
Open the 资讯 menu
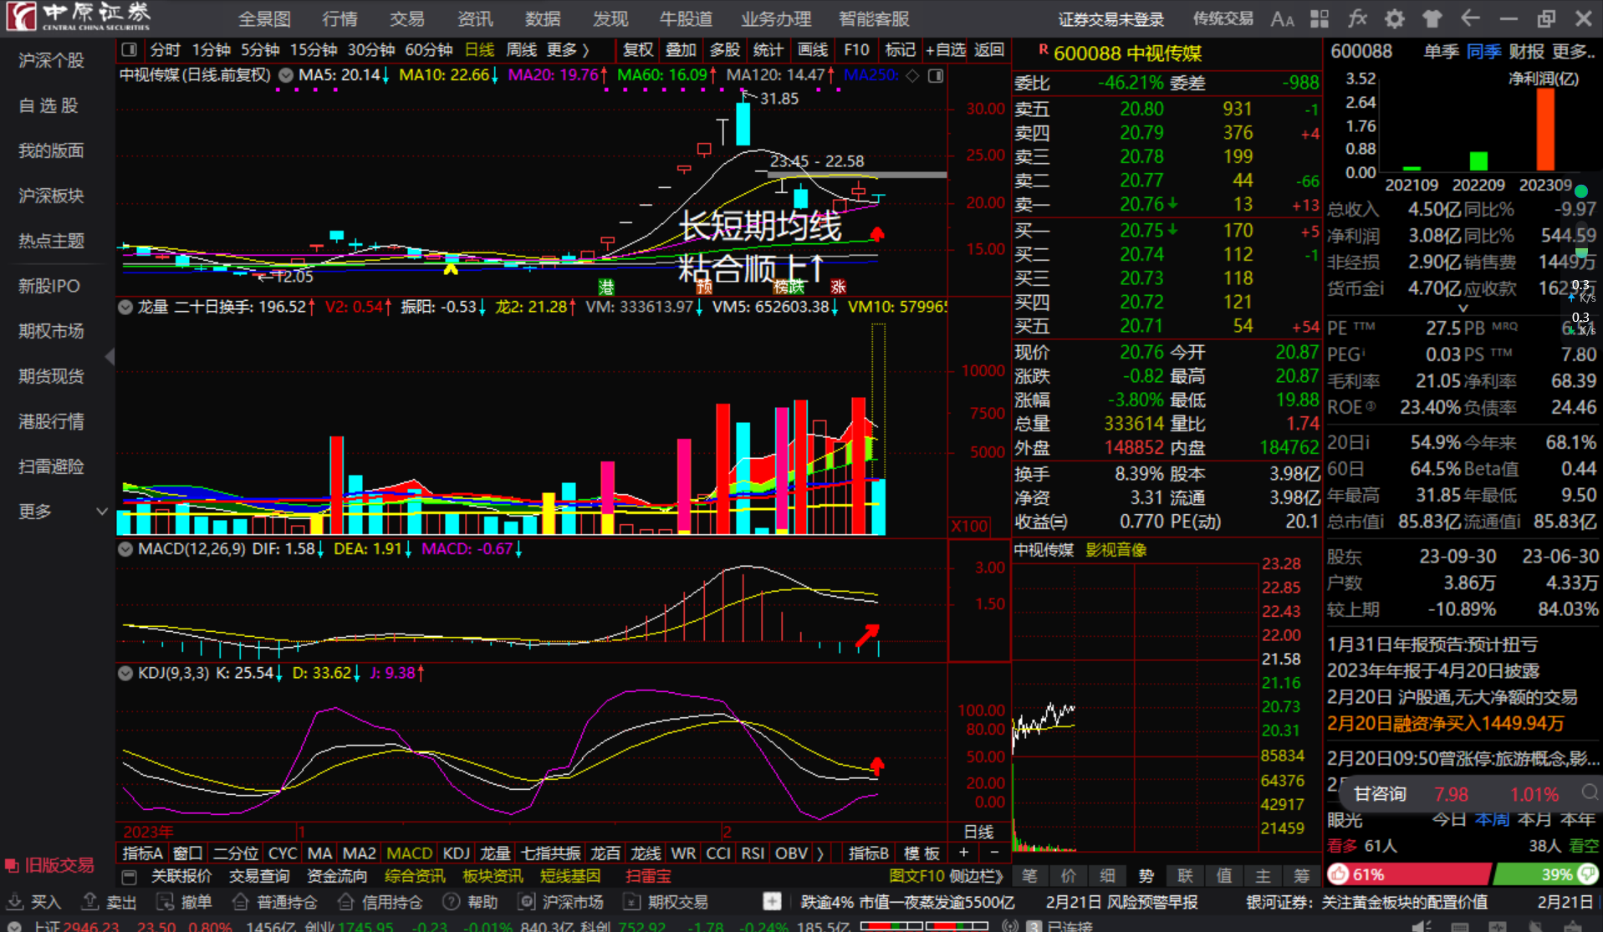tap(475, 19)
